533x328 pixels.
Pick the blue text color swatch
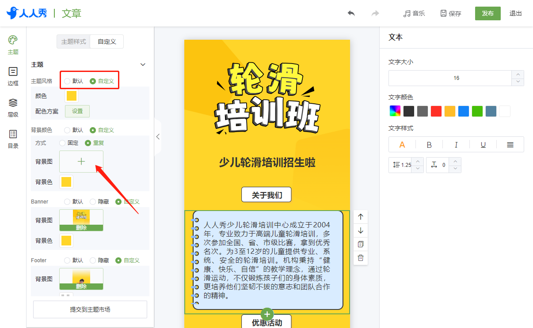pyautogui.click(x=464, y=111)
